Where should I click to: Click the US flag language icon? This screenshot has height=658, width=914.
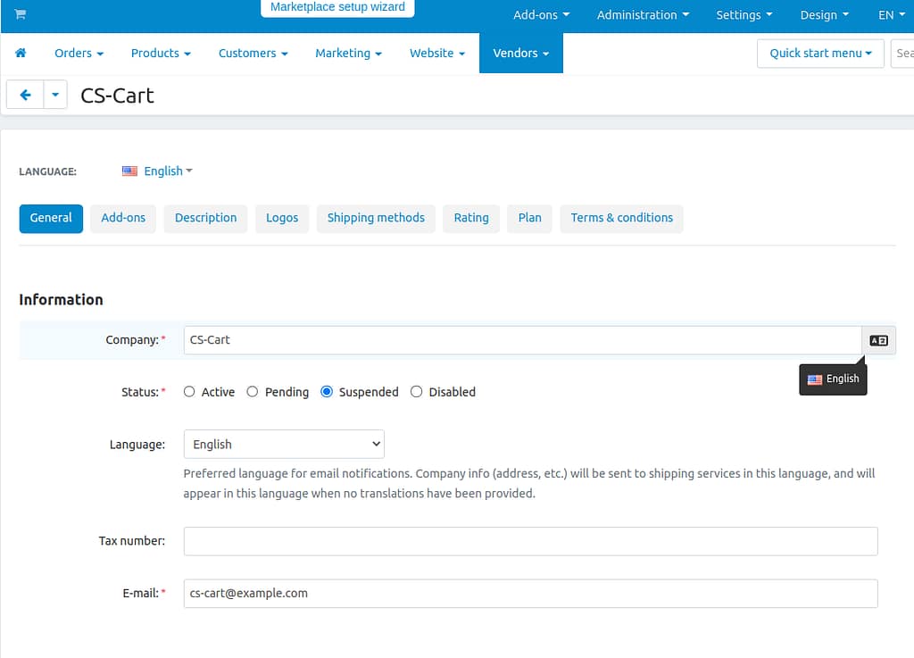pos(130,171)
